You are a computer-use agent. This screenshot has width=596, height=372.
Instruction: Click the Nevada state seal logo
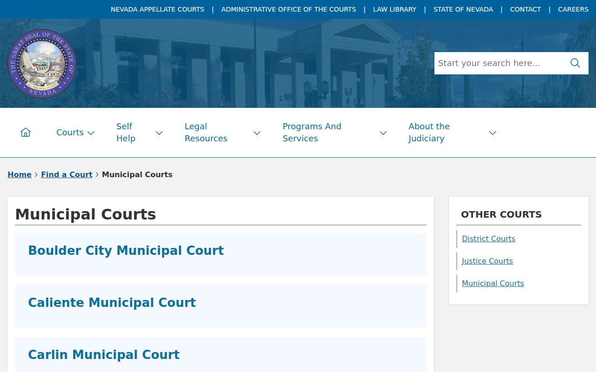pos(42,64)
